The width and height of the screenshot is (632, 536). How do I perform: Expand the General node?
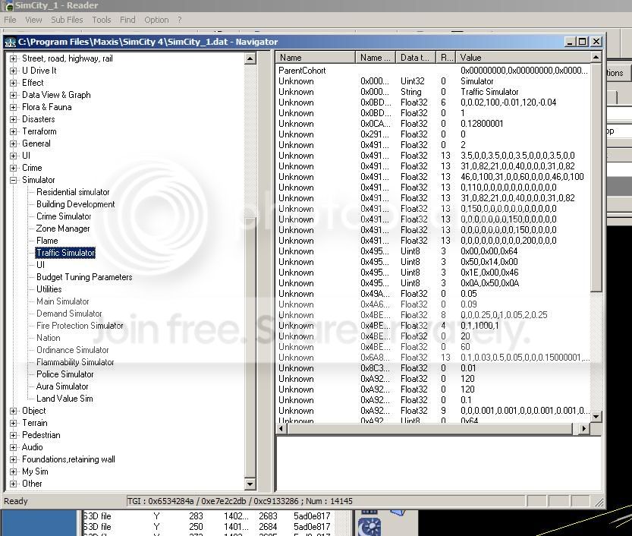14,143
